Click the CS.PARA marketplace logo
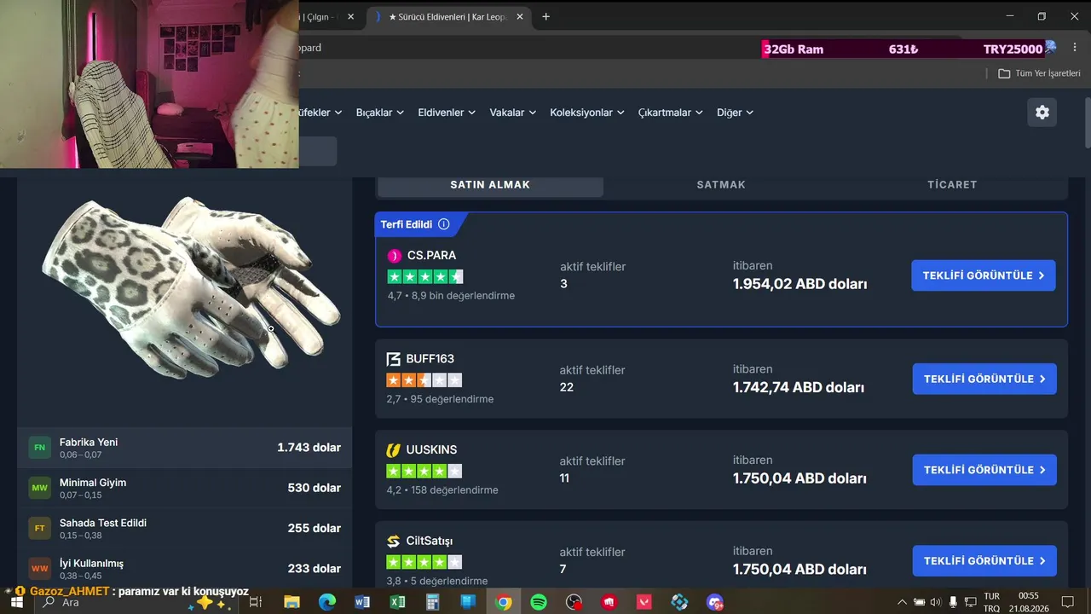Image resolution: width=1091 pixels, height=614 pixels. [394, 256]
